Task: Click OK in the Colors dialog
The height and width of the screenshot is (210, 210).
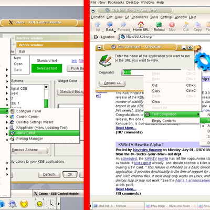Action: click(70, 174)
